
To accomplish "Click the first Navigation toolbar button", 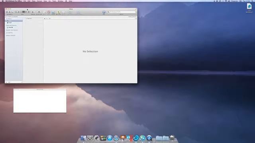I will click(x=7, y=12).
